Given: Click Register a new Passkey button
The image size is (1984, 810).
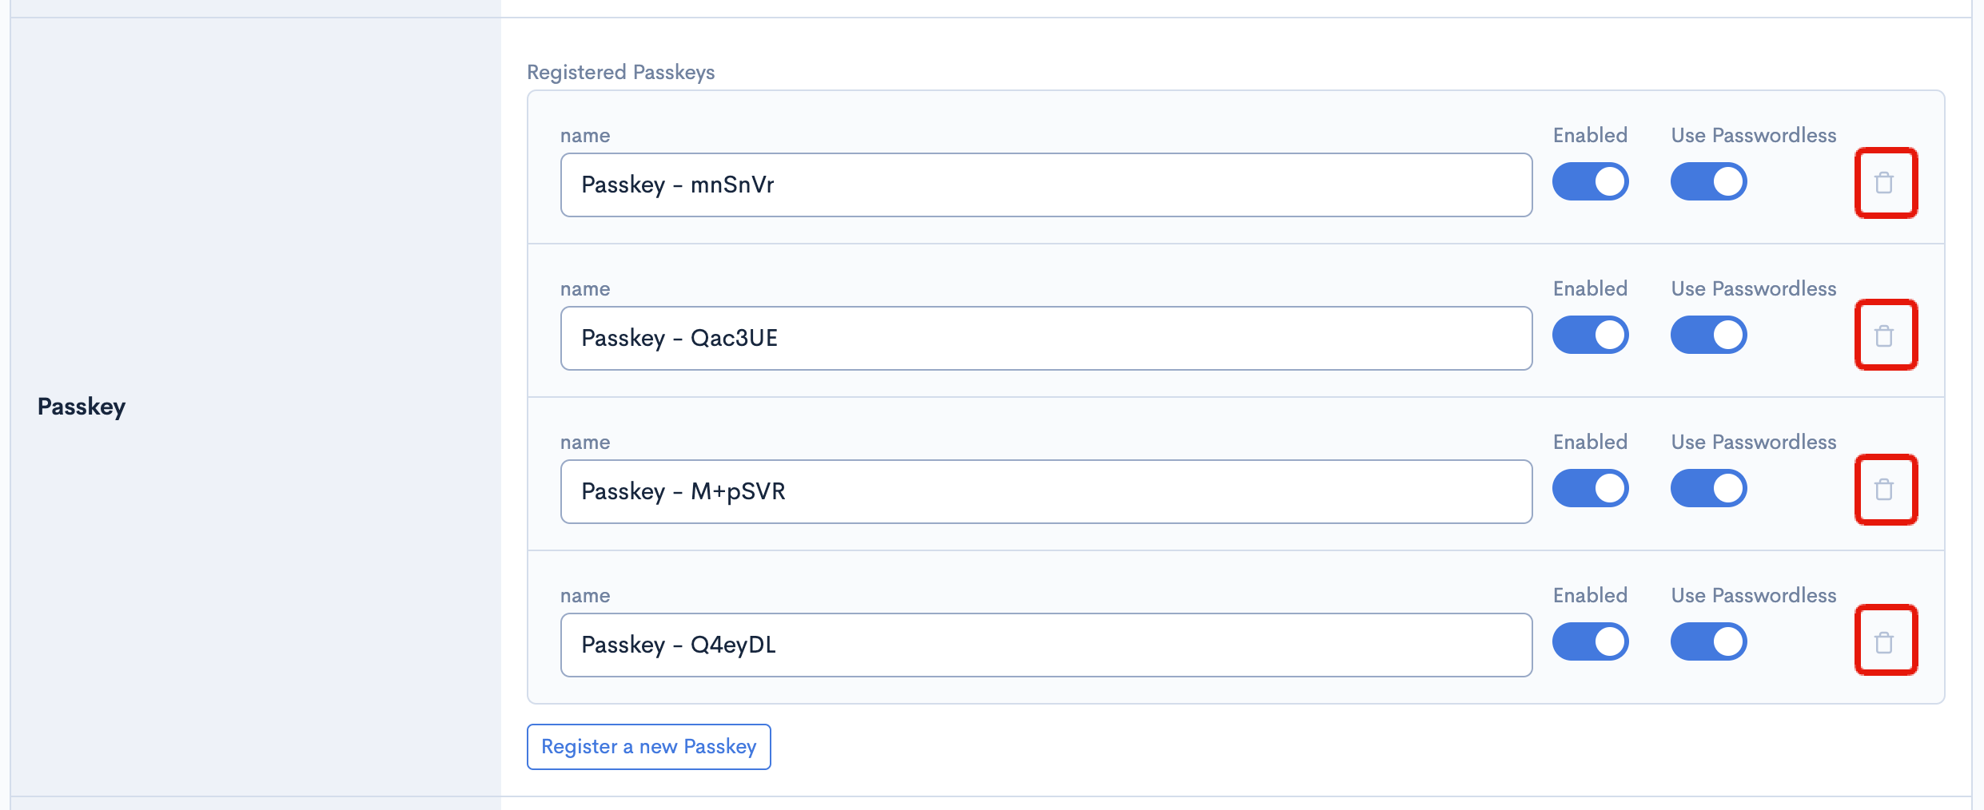Looking at the screenshot, I should (x=648, y=747).
